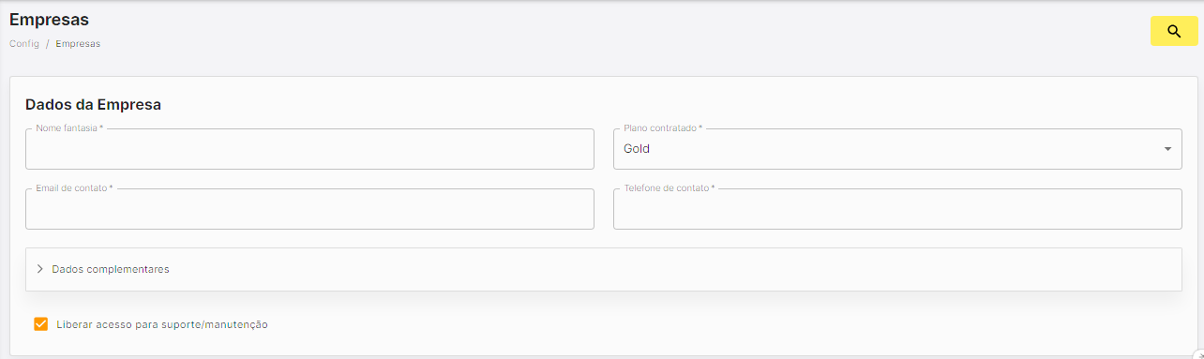Open search with the yellow magnifier button
Screen dimensions: 1204x359
pos(1174,31)
